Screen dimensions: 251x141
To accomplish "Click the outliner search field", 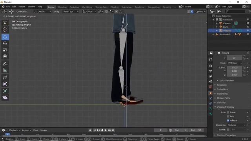I will click(235, 11).
